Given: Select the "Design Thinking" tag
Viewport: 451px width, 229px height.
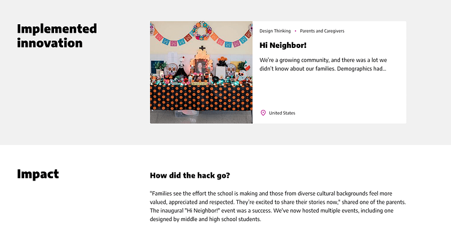Looking at the screenshot, I should pyautogui.click(x=275, y=31).
